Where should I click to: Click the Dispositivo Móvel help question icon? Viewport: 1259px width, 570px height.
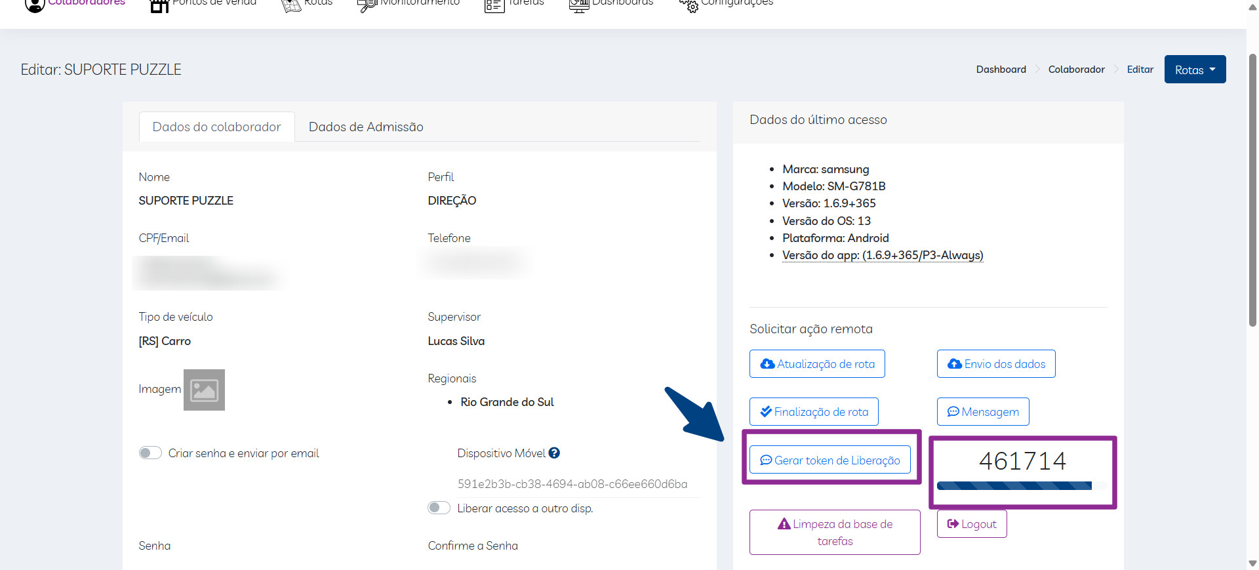554,453
